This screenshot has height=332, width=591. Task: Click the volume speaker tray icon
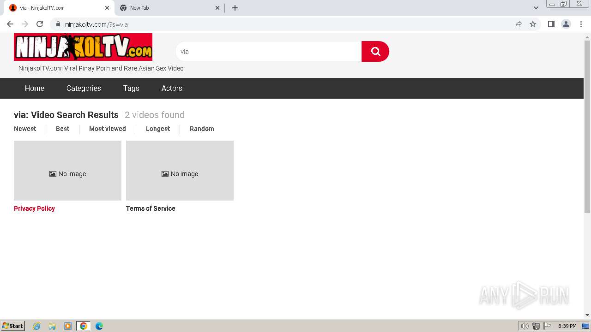tap(525, 326)
